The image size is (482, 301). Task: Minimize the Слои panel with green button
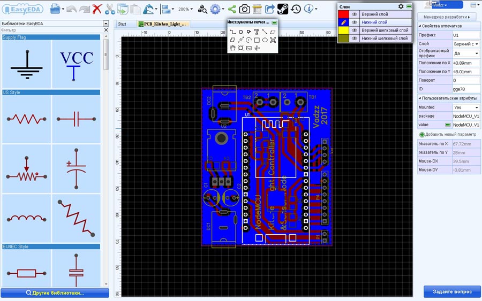(x=409, y=6)
